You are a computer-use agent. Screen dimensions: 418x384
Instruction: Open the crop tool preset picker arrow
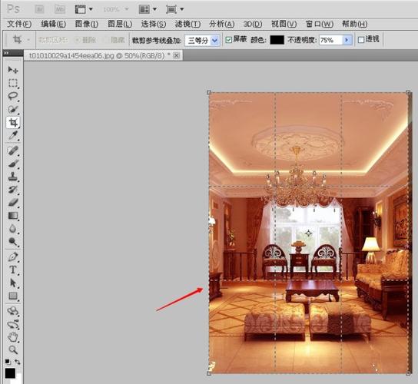tap(28, 40)
